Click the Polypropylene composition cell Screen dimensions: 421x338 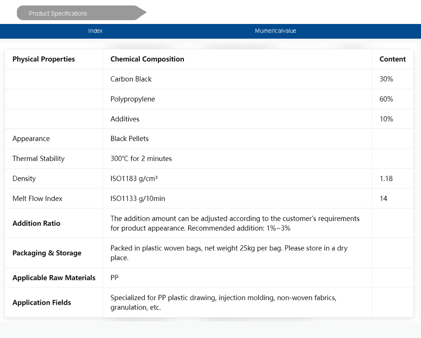133,99
